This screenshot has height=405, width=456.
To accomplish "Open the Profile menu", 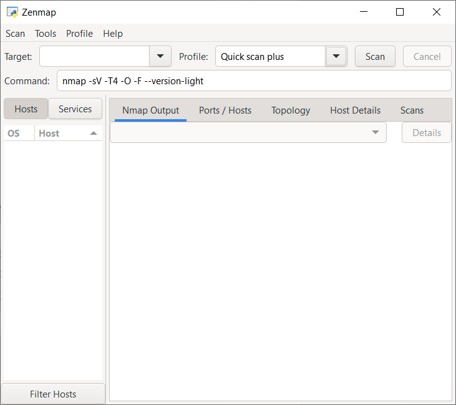I will pos(79,34).
